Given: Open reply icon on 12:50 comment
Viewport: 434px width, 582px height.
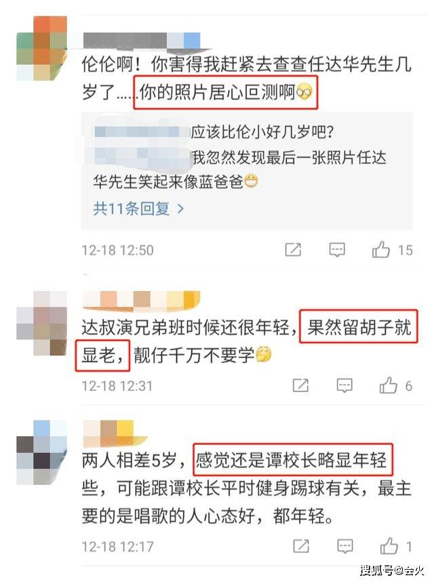Looking at the screenshot, I should click(x=337, y=250).
